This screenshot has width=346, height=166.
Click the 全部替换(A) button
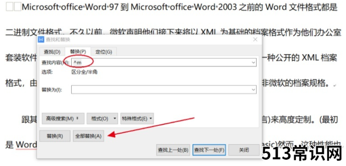(x=88, y=136)
